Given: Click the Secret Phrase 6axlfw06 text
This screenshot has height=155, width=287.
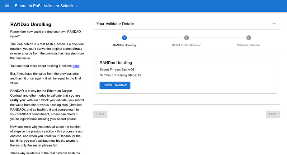Looking at the screenshot, I should pos(117,69).
